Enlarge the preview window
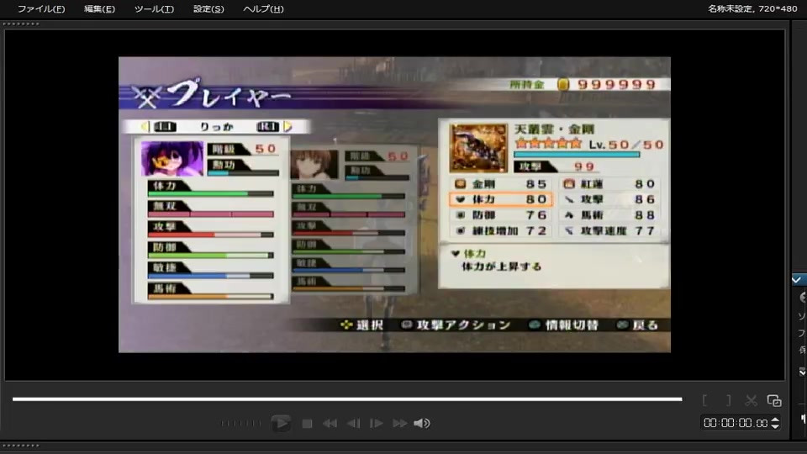Screen dimensions: 807x454 coord(774,400)
